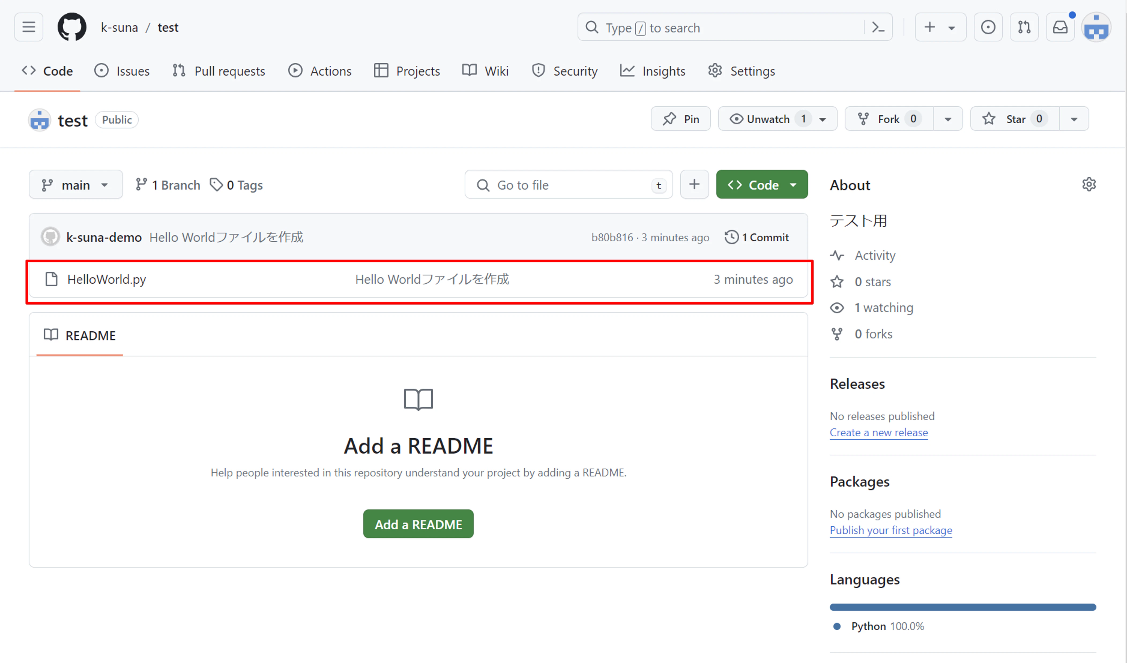The height and width of the screenshot is (663, 1127).
Task: Open the user avatar menu
Action: pyautogui.click(x=1096, y=27)
